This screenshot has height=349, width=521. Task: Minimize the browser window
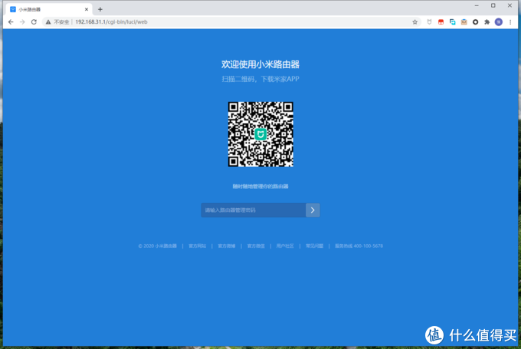pyautogui.click(x=477, y=5)
